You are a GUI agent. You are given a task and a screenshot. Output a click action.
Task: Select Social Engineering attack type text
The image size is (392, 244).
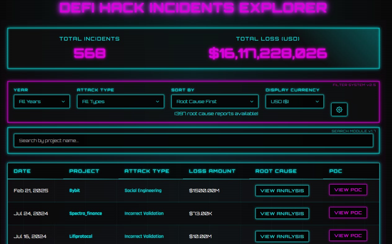143,190
